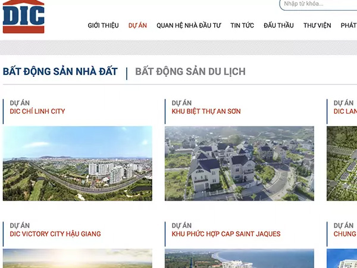Viewport: 357px width, 268px height.
Task: Click the An Sơn villas thumbnail image
Action: [239, 163]
